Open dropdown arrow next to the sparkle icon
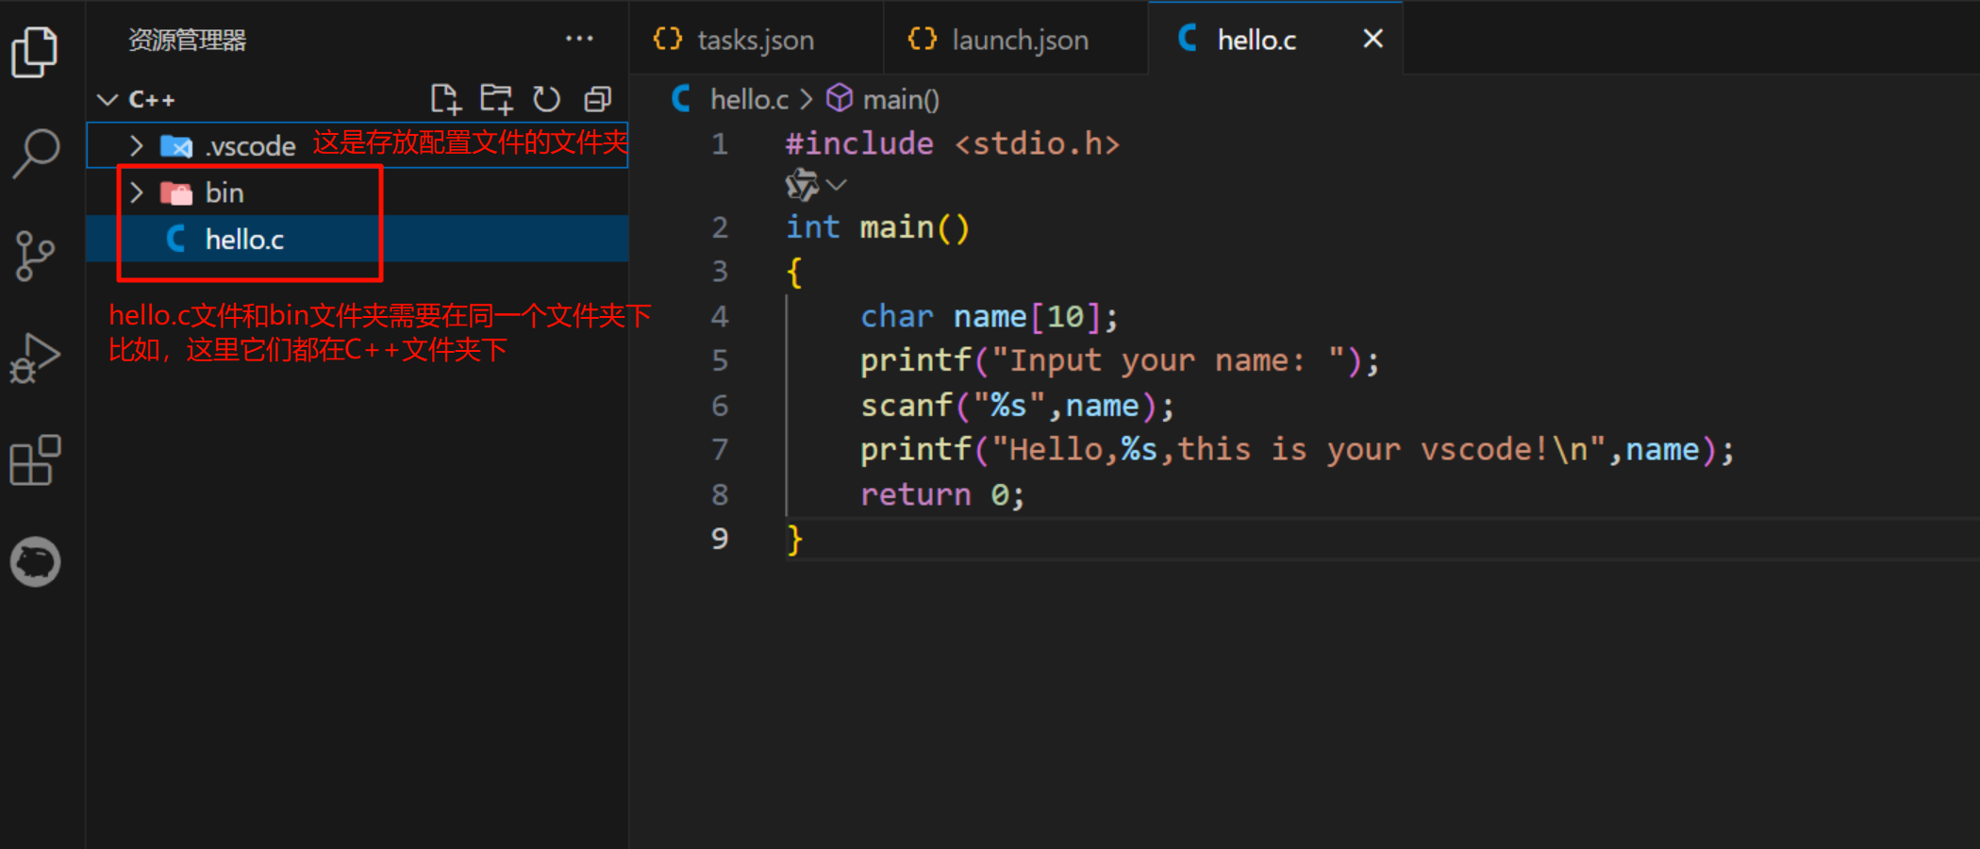1980x849 pixels. [x=836, y=185]
